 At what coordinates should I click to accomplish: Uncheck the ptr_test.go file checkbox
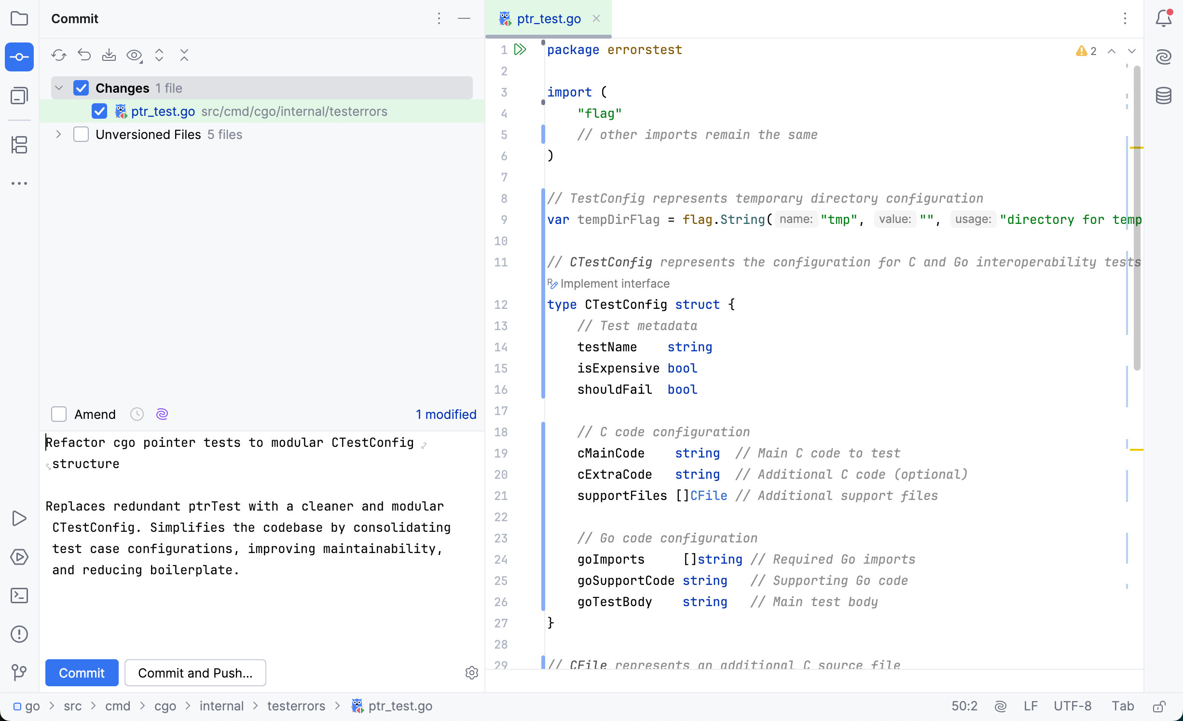99,111
